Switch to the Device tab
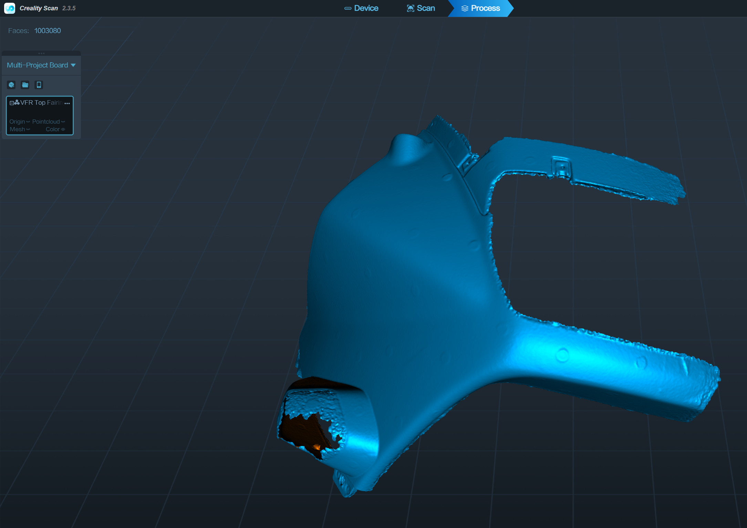747x528 pixels. point(362,8)
